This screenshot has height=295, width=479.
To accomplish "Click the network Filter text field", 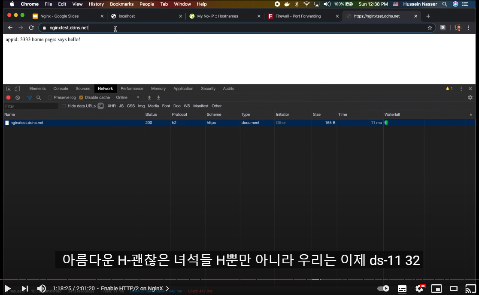I will pos(30,106).
